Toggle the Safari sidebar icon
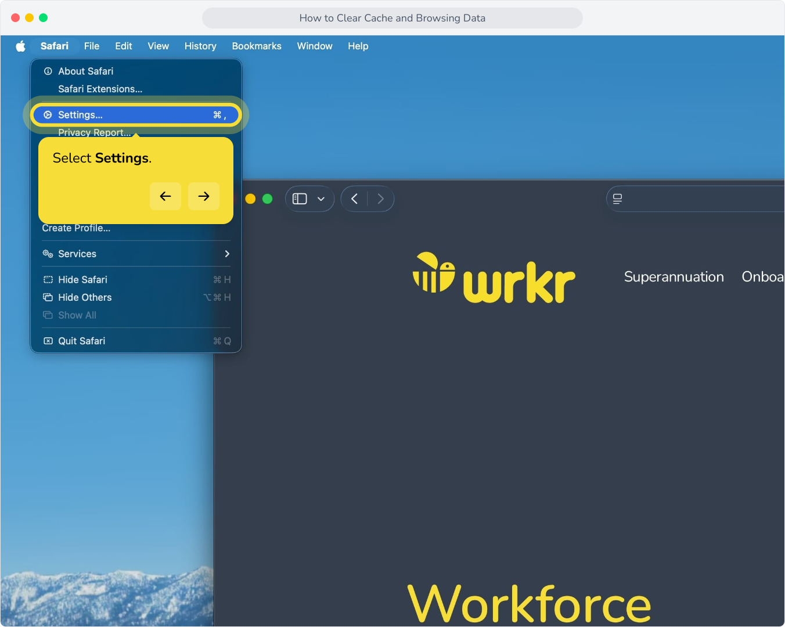The height and width of the screenshot is (627, 785). (x=300, y=199)
